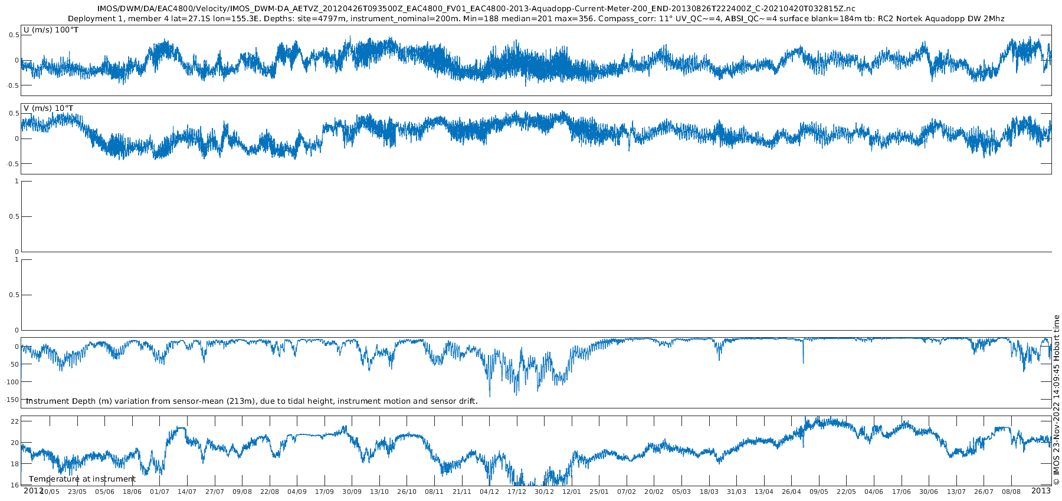
Task: Click the '12/01' date tick label
Action: 572,492
